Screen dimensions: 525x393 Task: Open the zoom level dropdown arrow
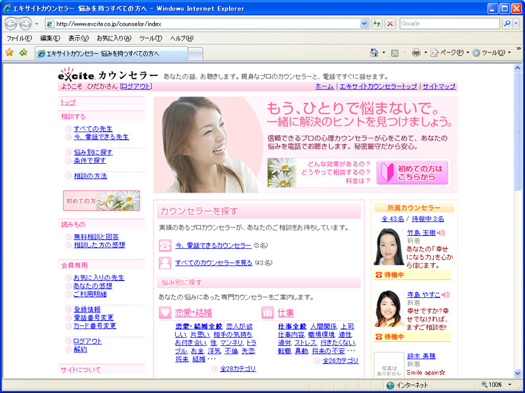pyautogui.click(x=510, y=384)
